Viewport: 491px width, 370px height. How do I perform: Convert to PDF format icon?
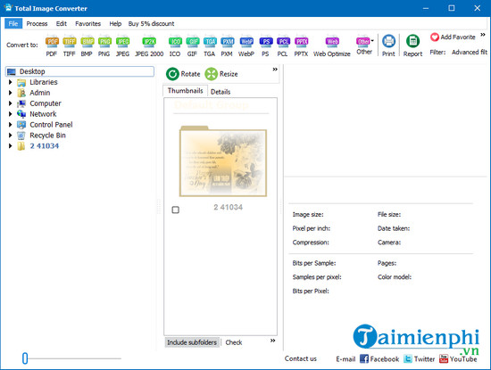pyautogui.click(x=52, y=45)
